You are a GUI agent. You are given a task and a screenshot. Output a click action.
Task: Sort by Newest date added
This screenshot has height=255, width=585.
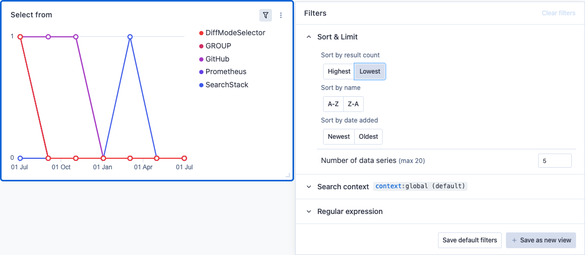(x=339, y=137)
